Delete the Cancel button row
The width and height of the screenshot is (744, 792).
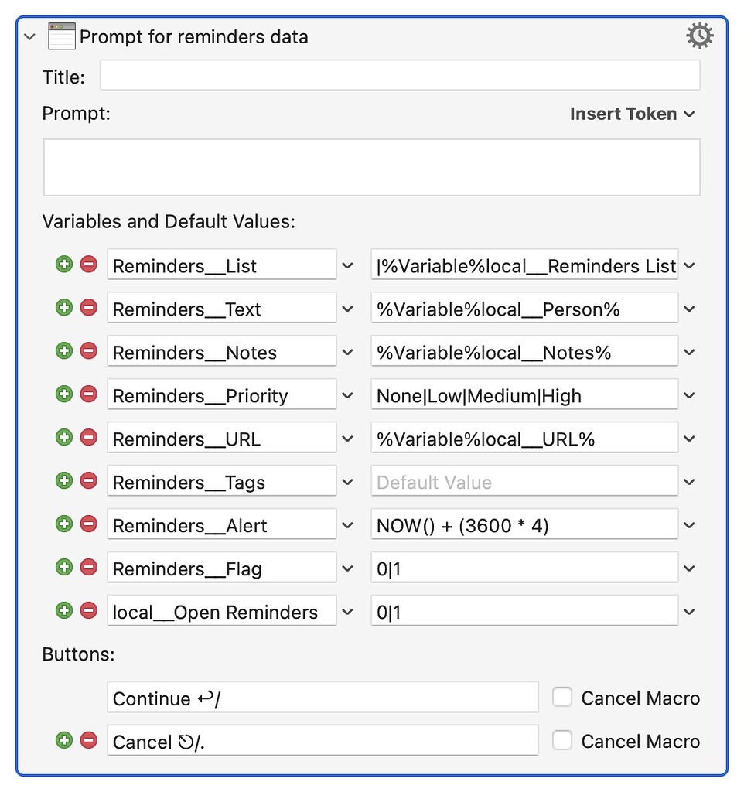point(88,741)
